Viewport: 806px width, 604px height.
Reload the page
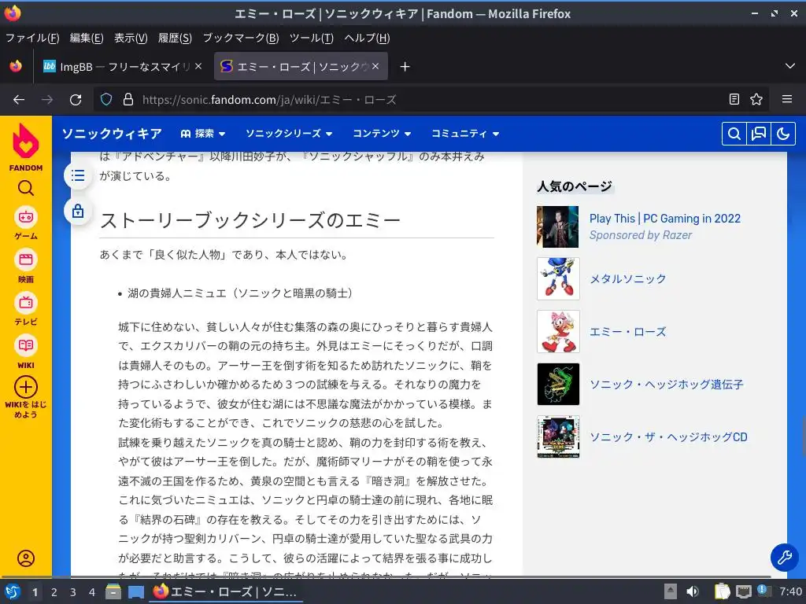76,100
